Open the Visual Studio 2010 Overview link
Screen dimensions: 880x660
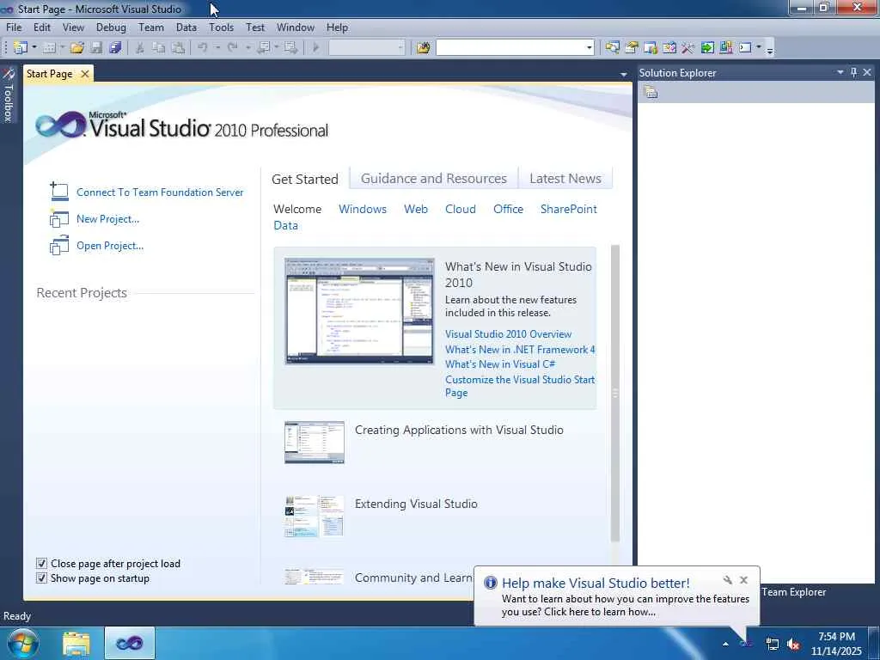click(x=508, y=334)
